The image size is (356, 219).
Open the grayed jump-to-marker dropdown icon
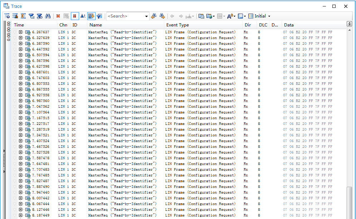tap(190, 16)
